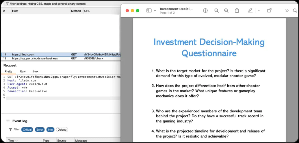Open the Preview document info inspector
299x143 pixels.
(x=205, y=10)
